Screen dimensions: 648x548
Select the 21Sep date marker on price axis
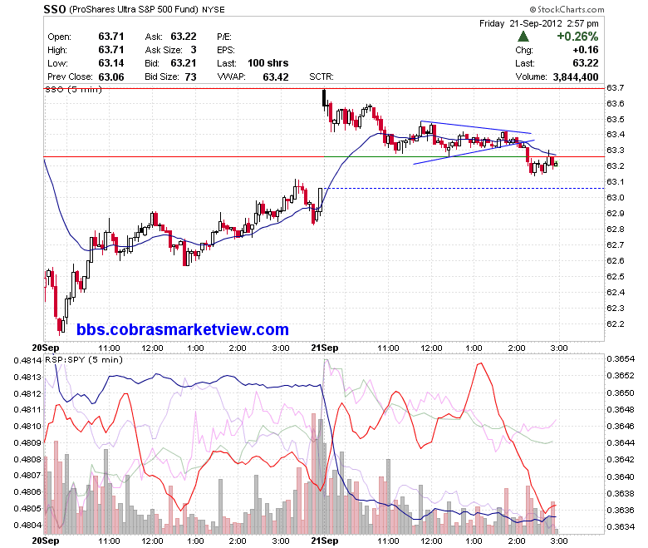point(324,348)
